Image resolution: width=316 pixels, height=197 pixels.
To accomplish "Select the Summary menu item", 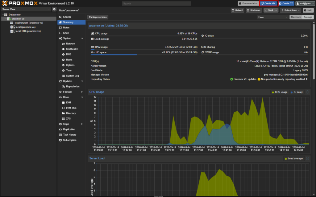I will 72,23.
